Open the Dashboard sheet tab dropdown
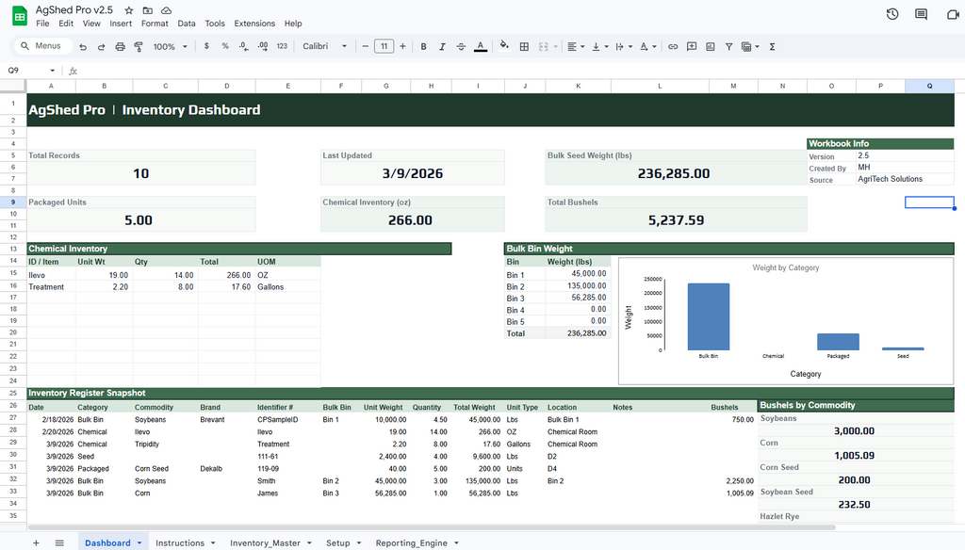This screenshot has width=965, height=550. tap(137, 542)
